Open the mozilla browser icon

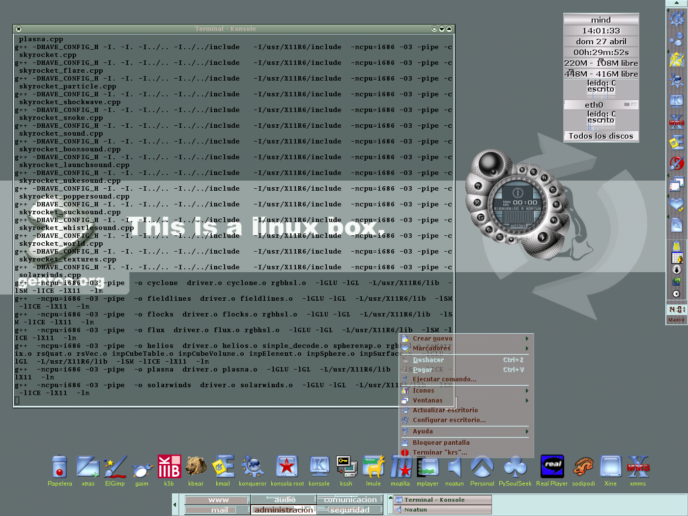click(401, 470)
